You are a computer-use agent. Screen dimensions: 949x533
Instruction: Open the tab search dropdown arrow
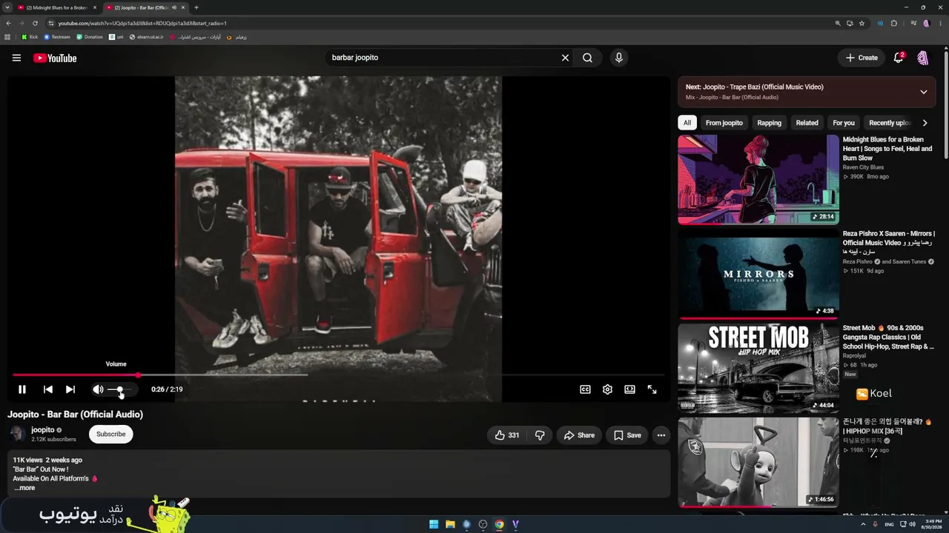tap(6, 7)
